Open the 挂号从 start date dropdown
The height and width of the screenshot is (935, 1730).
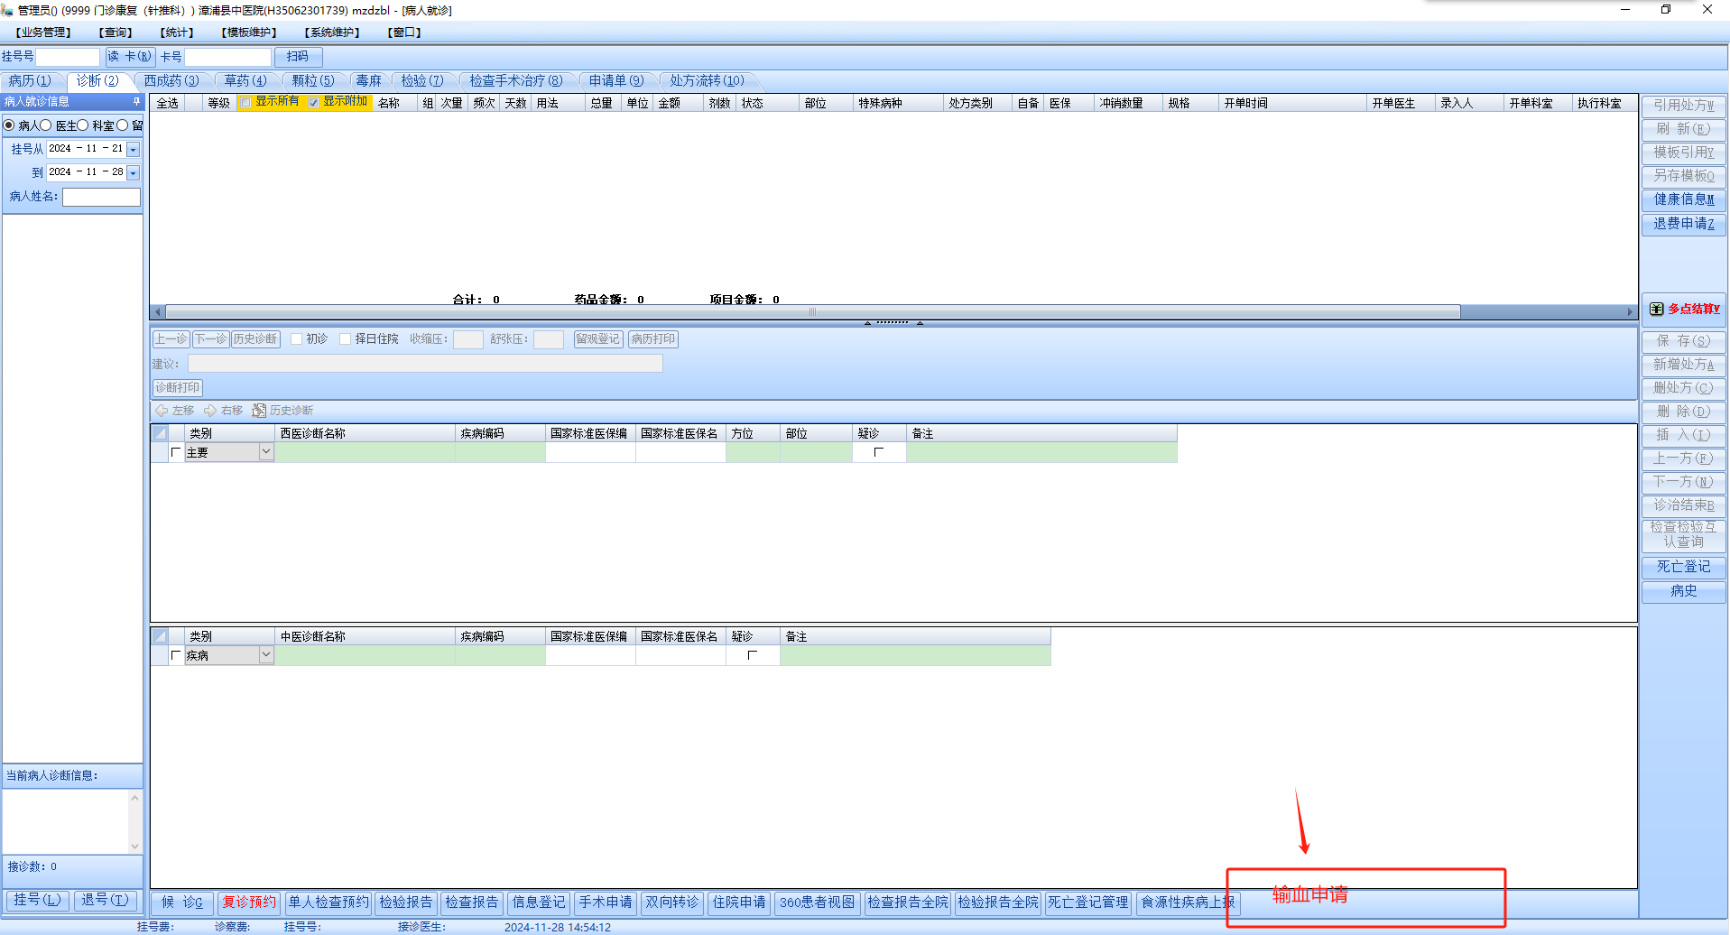[134, 149]
